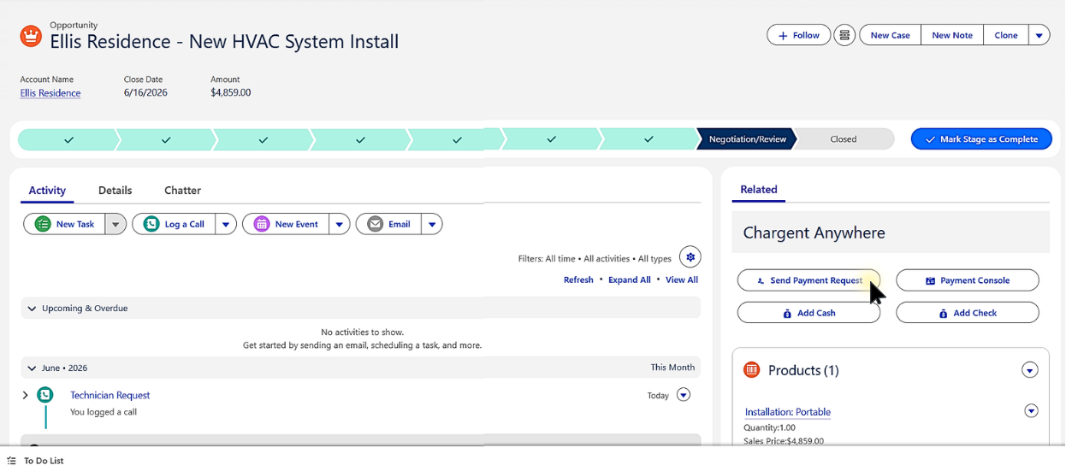Screen dimensions: 1066x471
Task: Click Mark Stage as Complete
Action: (981, 138)
